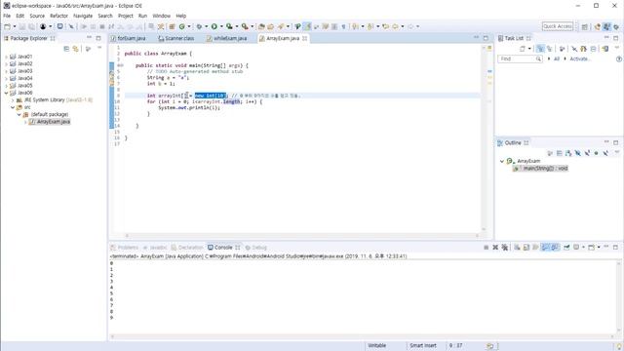Click the External Tools run icon

pyautogui.click(x=245, y=26)
